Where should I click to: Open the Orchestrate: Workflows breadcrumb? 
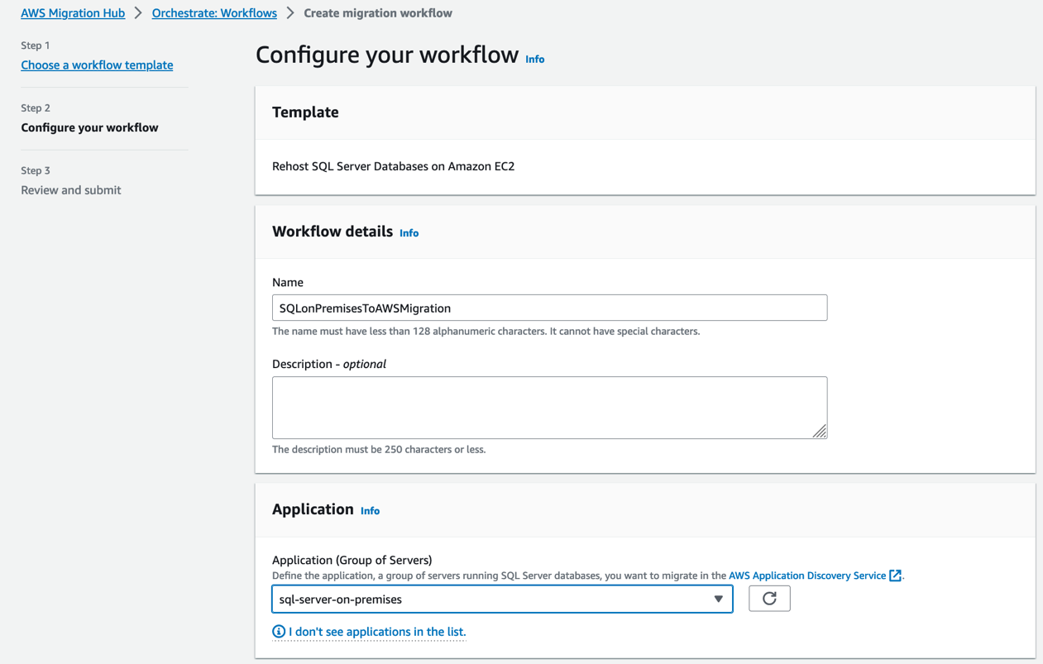pyautogui.click(x=214, y=13)
